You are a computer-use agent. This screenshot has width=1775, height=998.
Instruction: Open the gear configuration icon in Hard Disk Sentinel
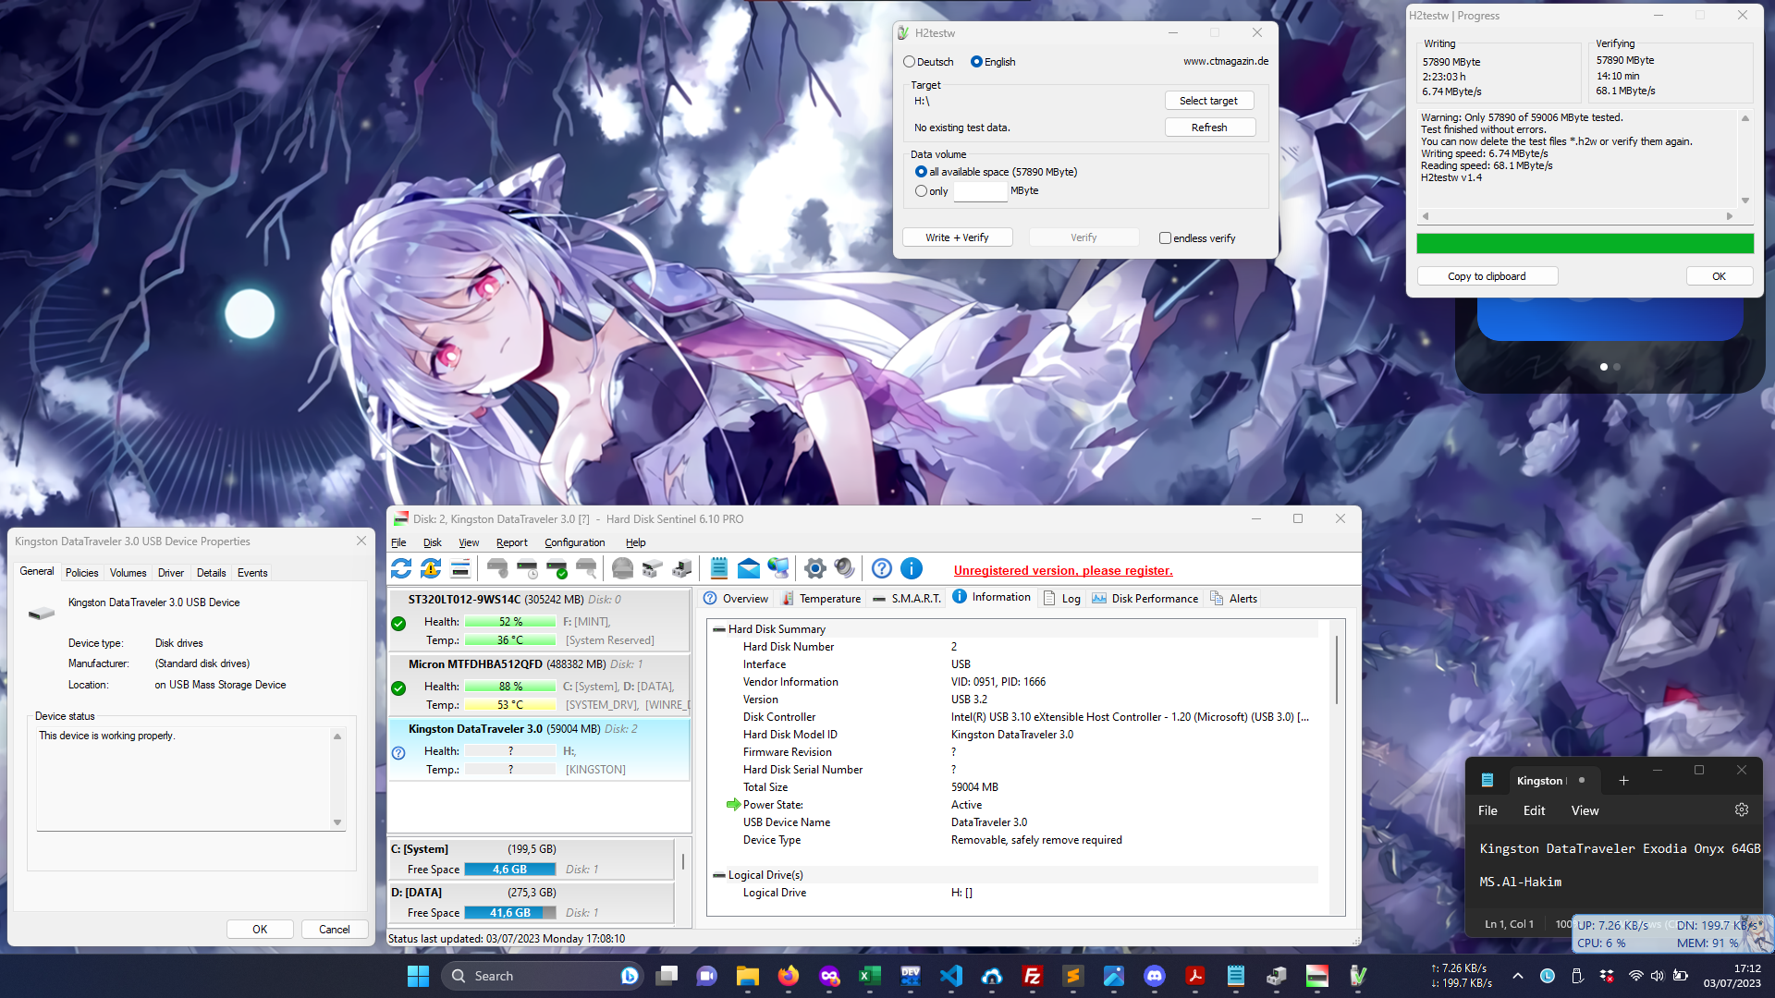[814, 568]
